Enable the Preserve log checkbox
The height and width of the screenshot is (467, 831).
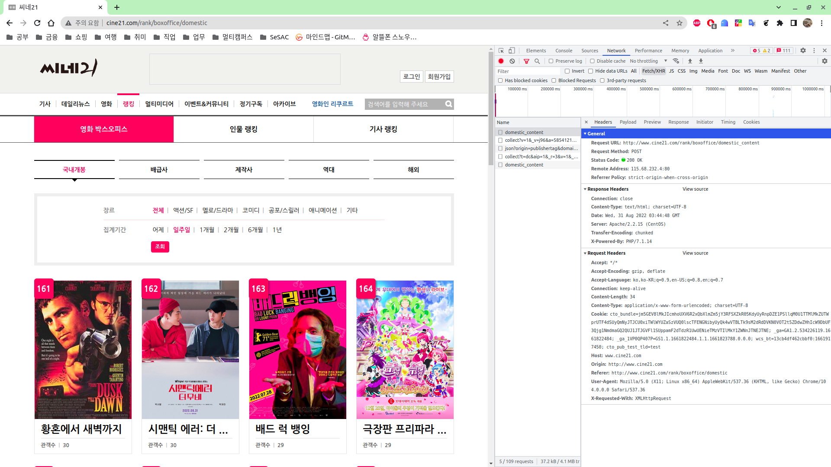(x=551, y=61)
